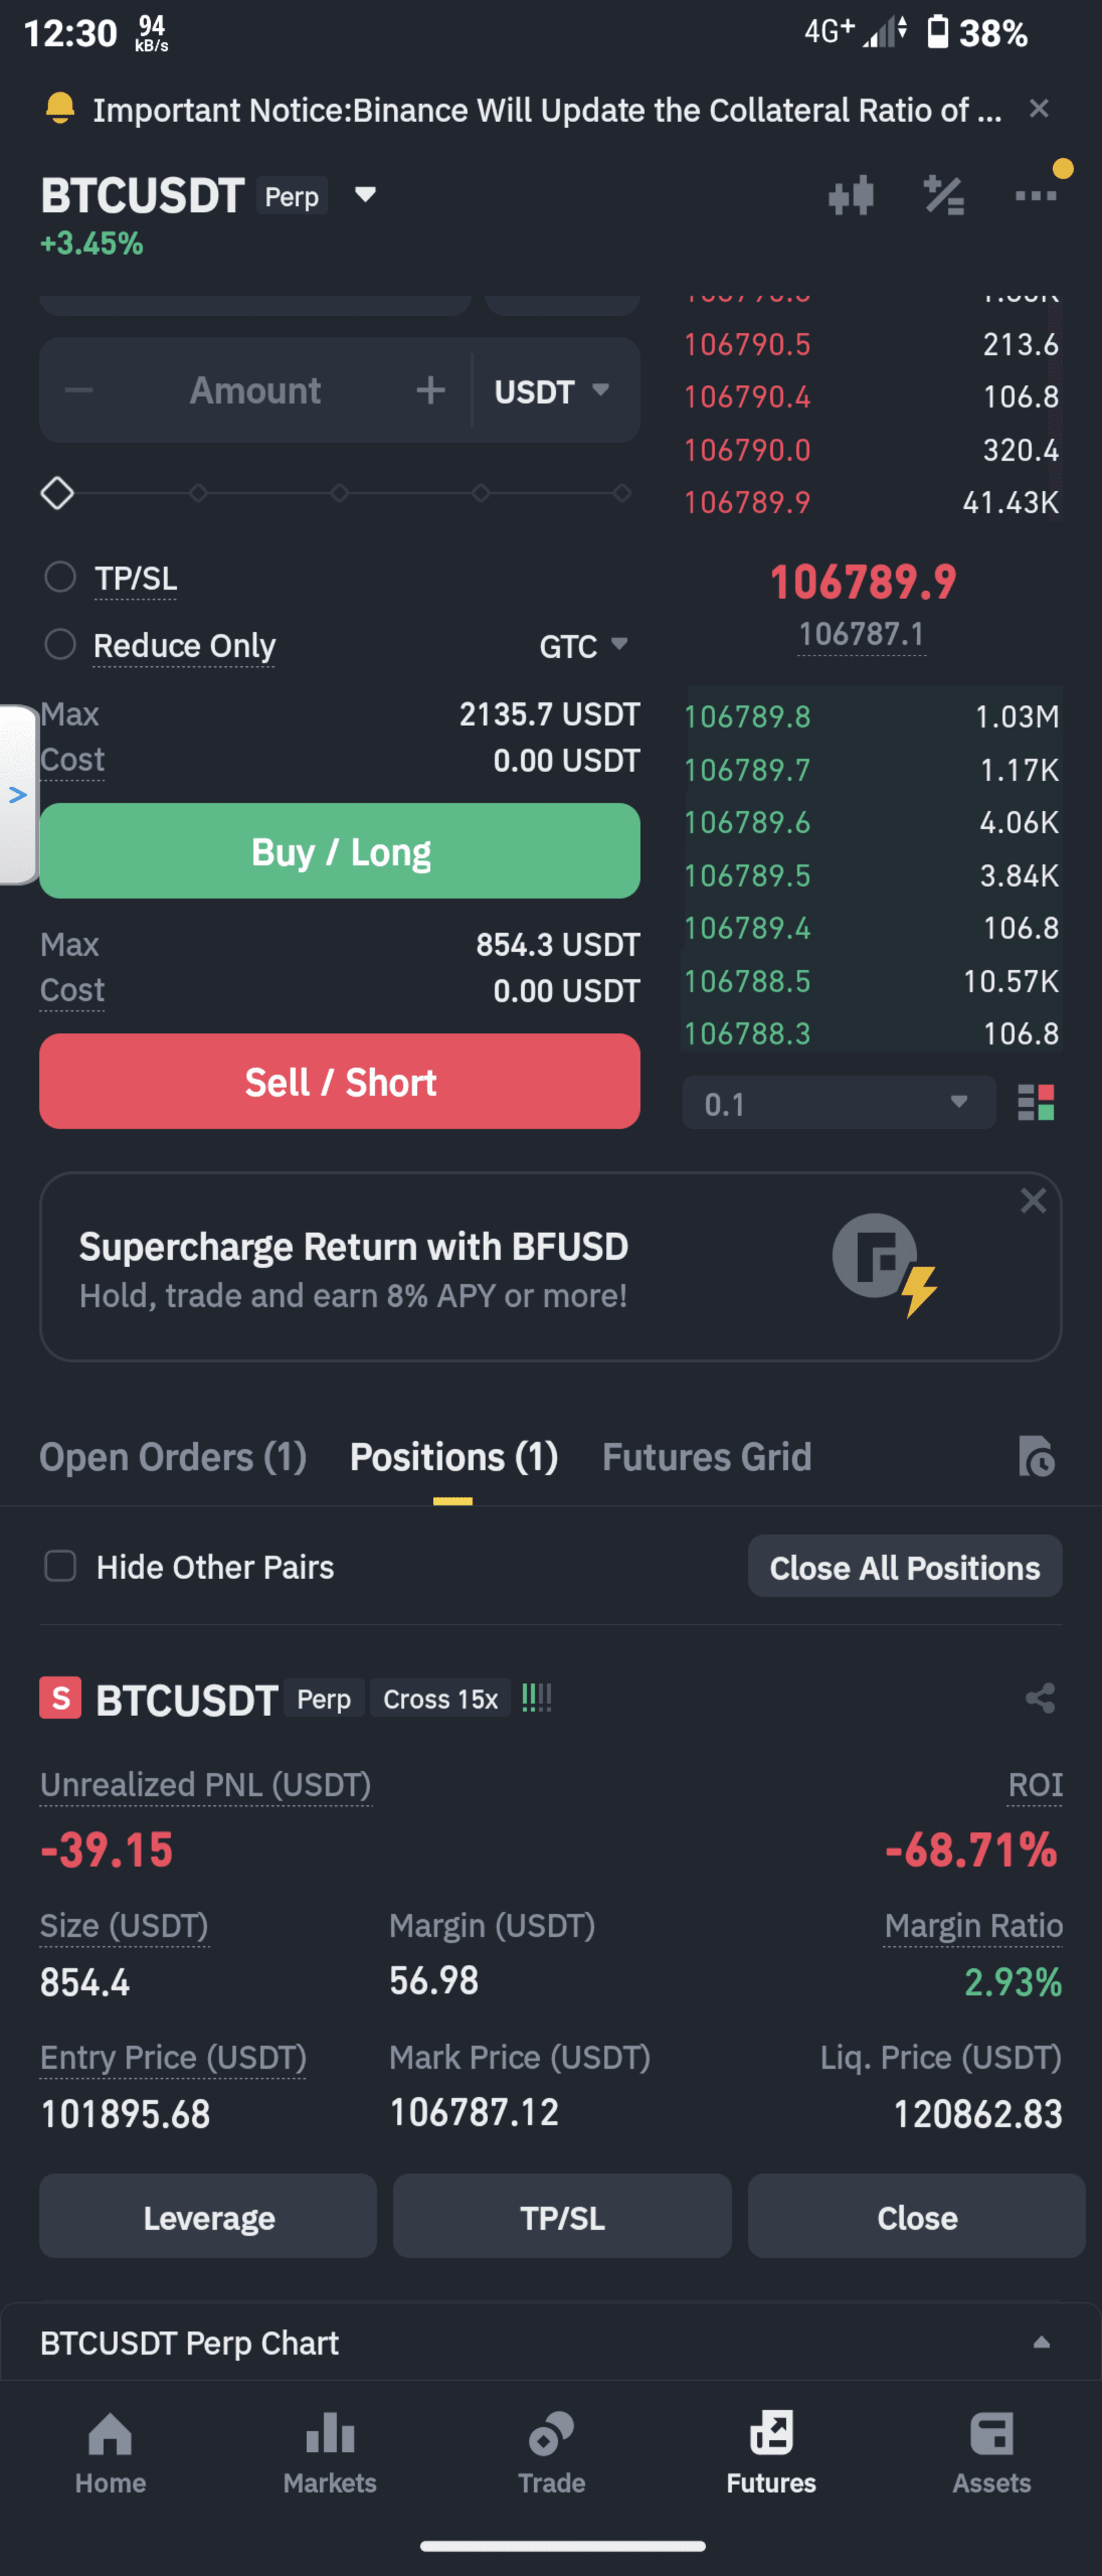1102x2576 pixels.
Task: Check the Hide Other Pairs checkbox
Action: tap(60, 1566)
